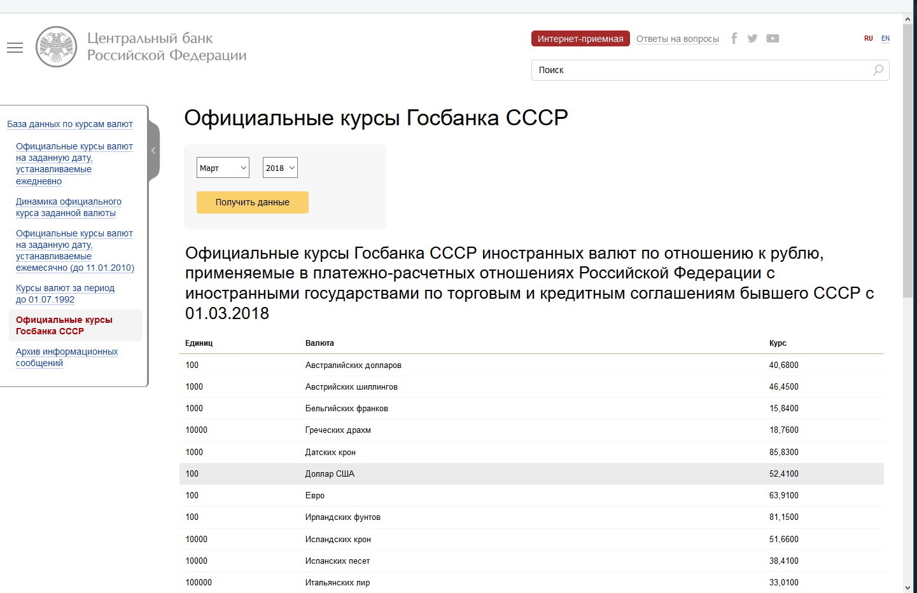Open the Facebook social page icon
The height and width of the screenshot is (593, 917).
734,39
